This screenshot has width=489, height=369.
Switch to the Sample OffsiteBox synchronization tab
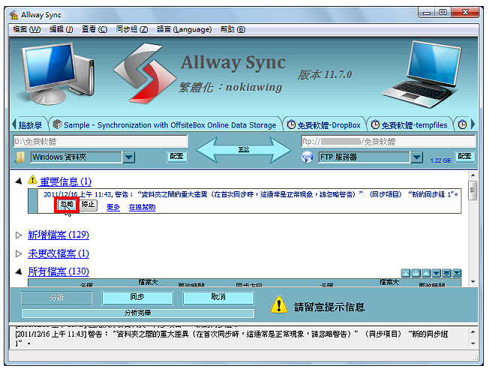[x=165, y=124]
